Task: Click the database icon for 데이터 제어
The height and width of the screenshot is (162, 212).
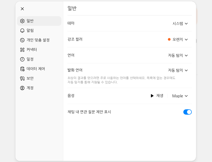Action: [22, 69]
